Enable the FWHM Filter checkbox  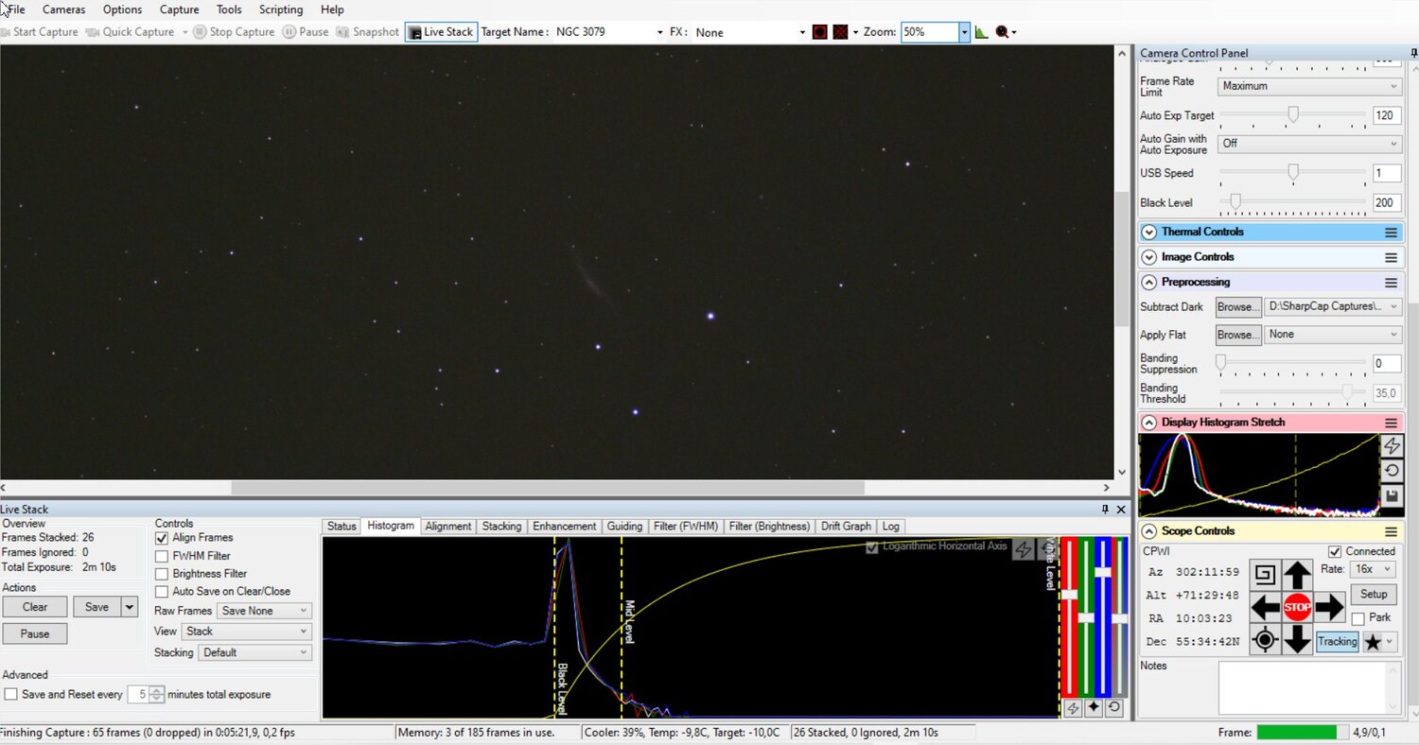(x=162, y=555)
